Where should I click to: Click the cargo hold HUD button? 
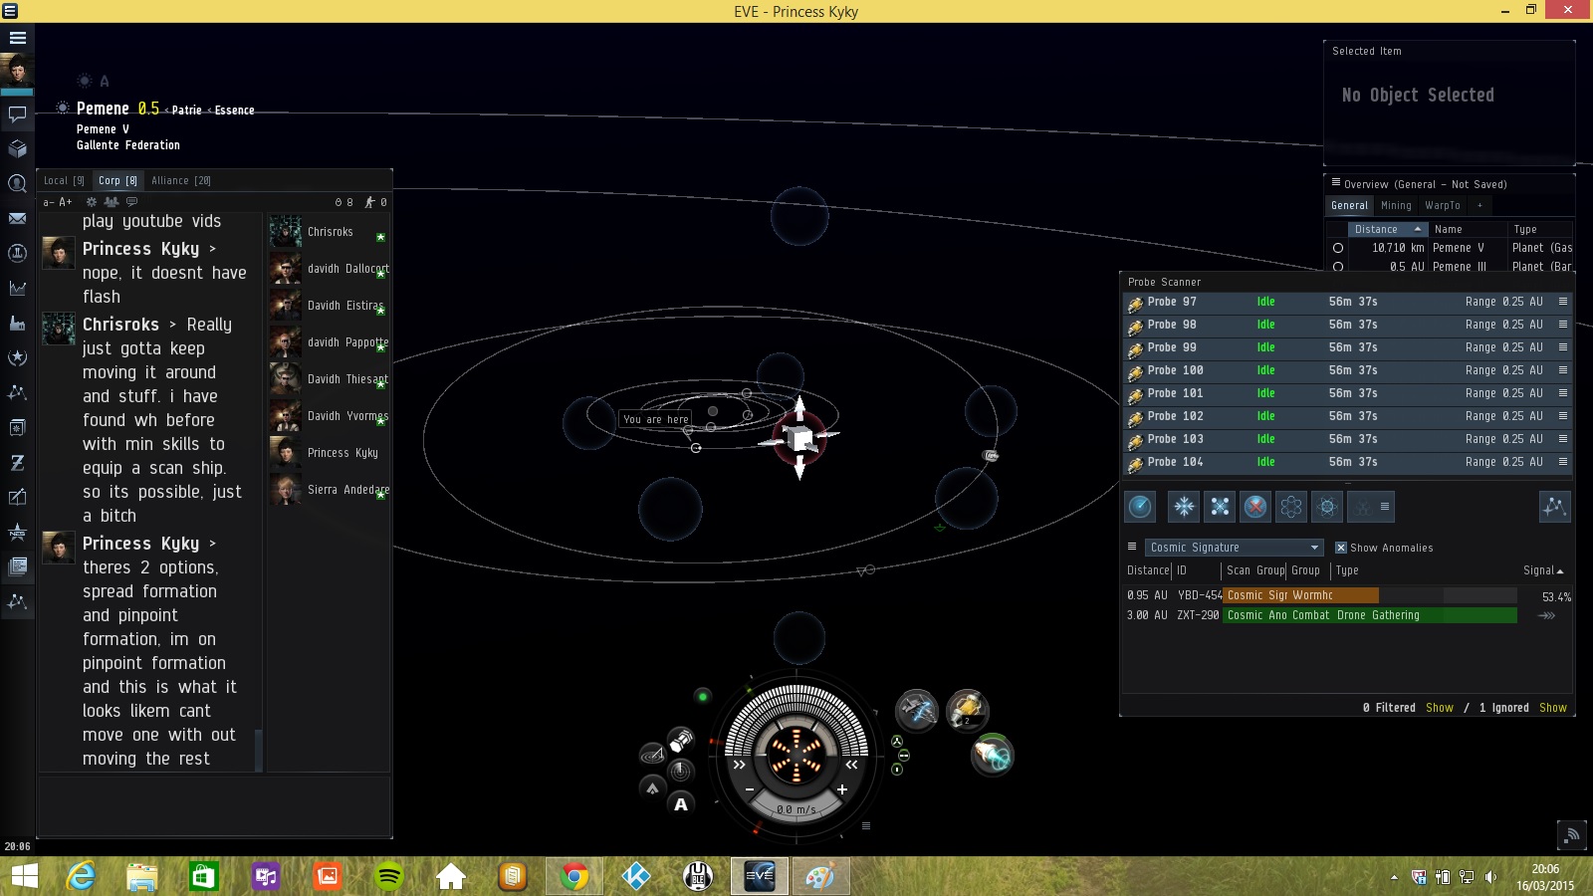coord(681,740)
